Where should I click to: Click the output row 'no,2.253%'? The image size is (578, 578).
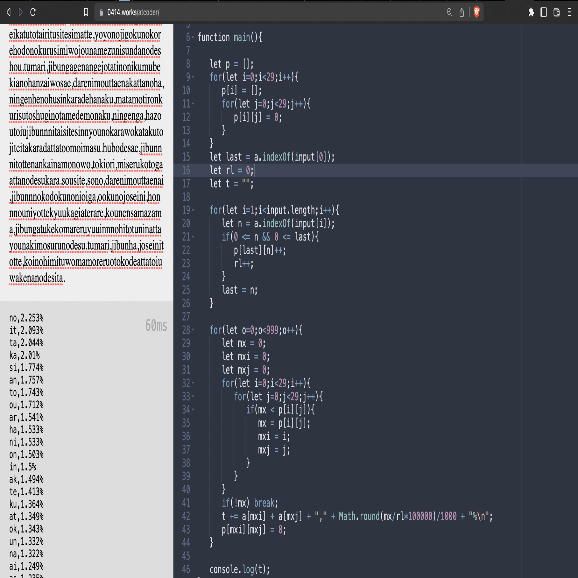[26, 318]
